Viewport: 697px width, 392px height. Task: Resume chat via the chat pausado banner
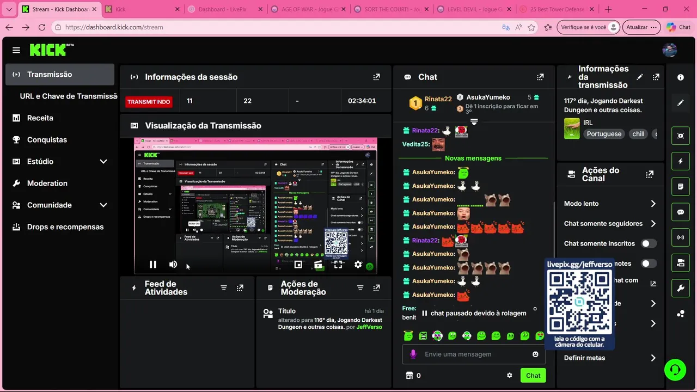click(474, 313)
